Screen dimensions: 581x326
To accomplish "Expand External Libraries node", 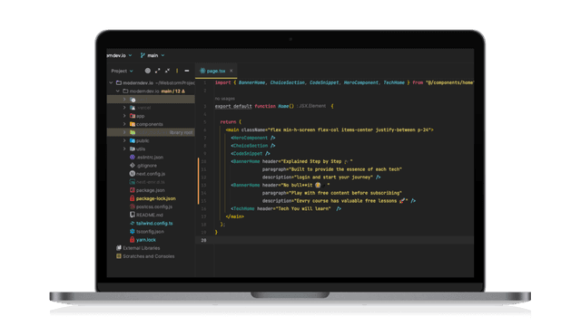I will click(x=141, y=248).
